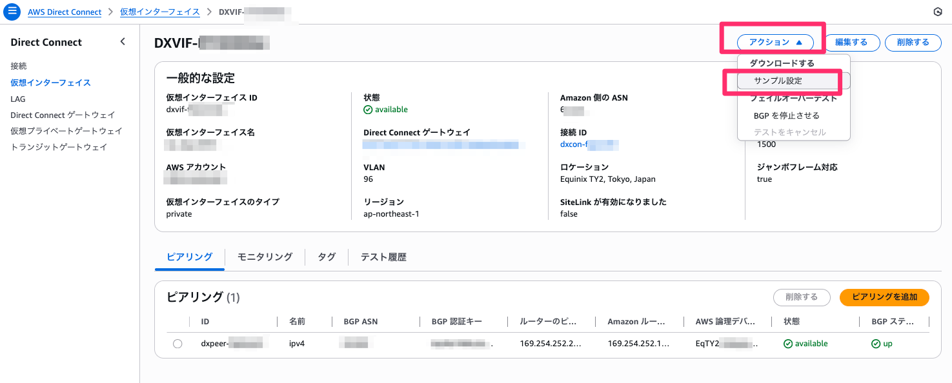Image resolution: width=952 pixels, height=383 pixels.
Task: Open トランジットゲートウェイ in sidebar
Action: pos(59,147)
